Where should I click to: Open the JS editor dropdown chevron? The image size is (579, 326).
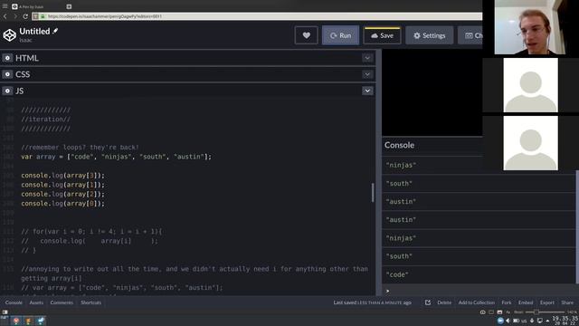(x=367, y=91)
